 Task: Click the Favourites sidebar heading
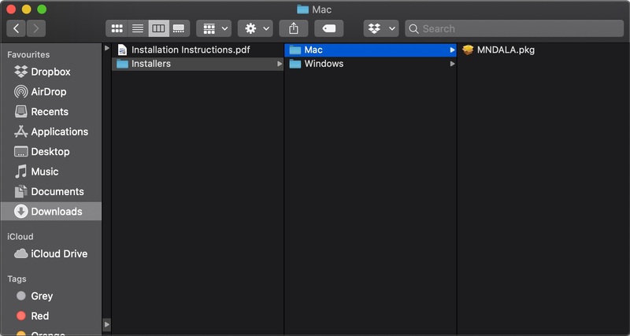click(x=28, y=54)
